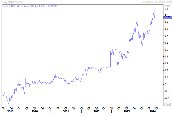Click the lowest trough of the yield line
This screenshot has width=173, height=117.
[8, 104]
